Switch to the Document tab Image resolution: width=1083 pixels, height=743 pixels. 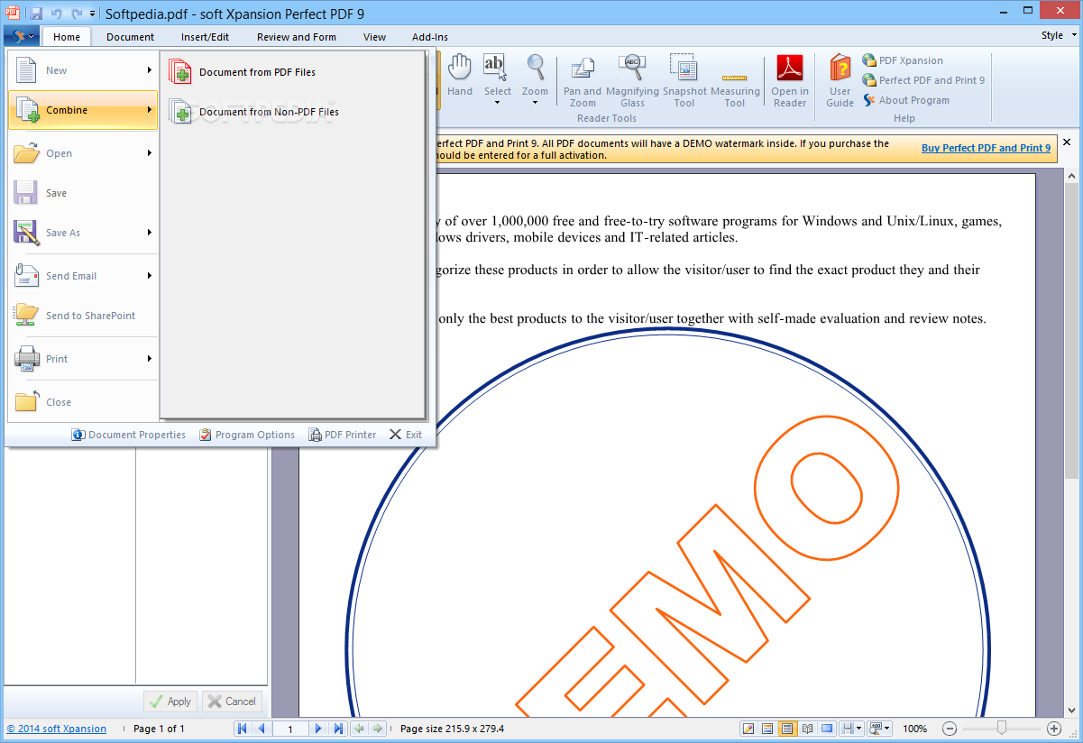(130, 37)
